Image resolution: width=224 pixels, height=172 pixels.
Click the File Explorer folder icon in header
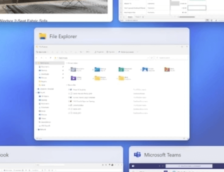(43, 36)
